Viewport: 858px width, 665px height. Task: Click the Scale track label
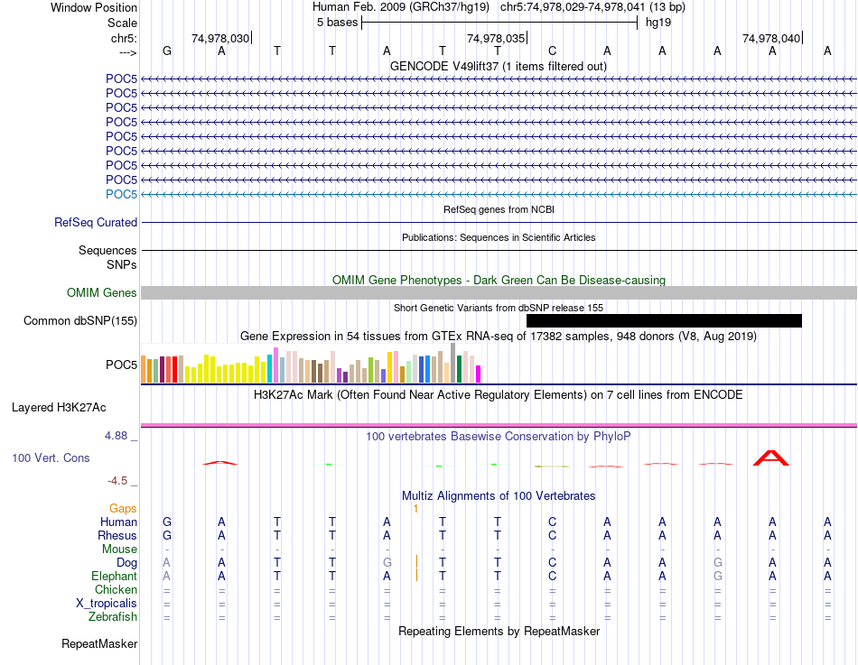click(x=122, y=23)
